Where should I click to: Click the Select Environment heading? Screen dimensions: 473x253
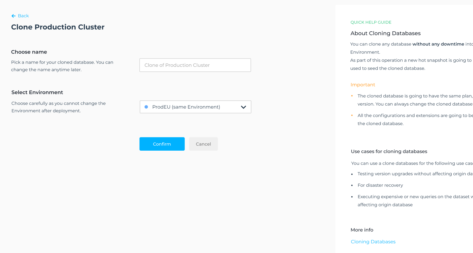pos(37,92)
